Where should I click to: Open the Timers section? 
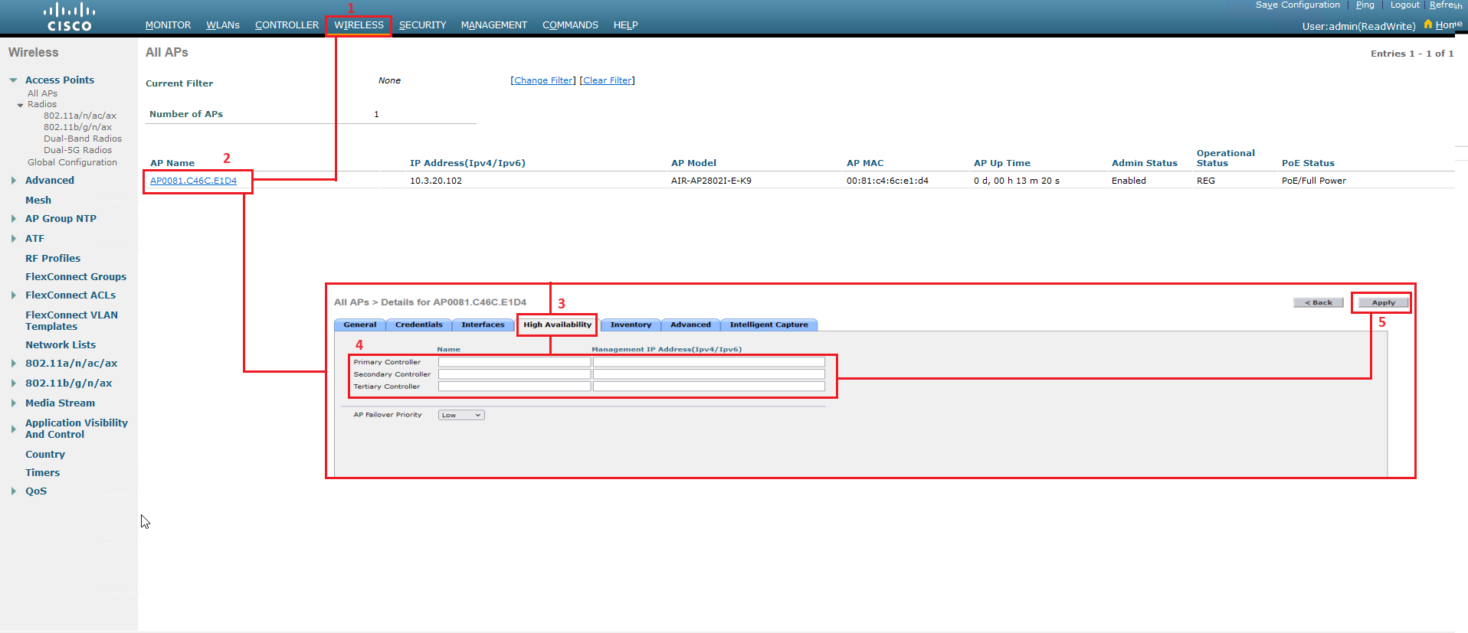(42, 473)
